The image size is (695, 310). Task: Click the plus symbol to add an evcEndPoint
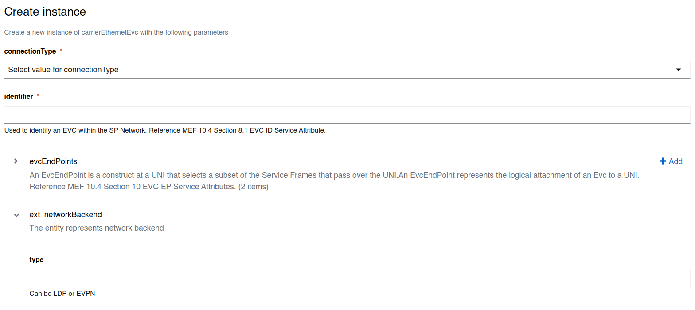pos(663,161)
